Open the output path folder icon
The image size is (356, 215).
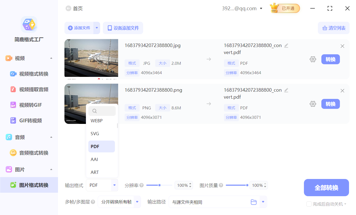click(254, 202)
